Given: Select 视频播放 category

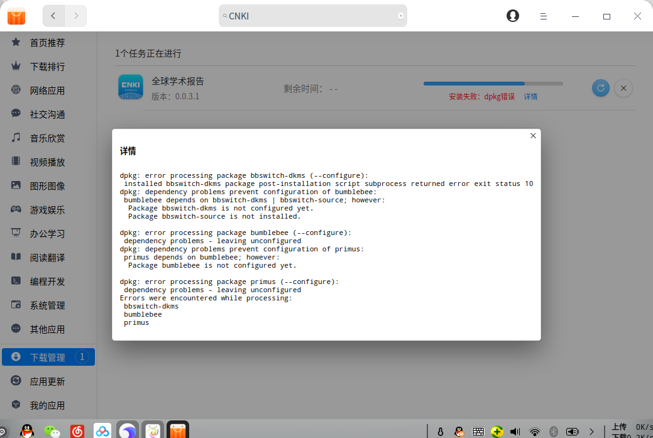Looking at the screenshot, I should [48, 162].
